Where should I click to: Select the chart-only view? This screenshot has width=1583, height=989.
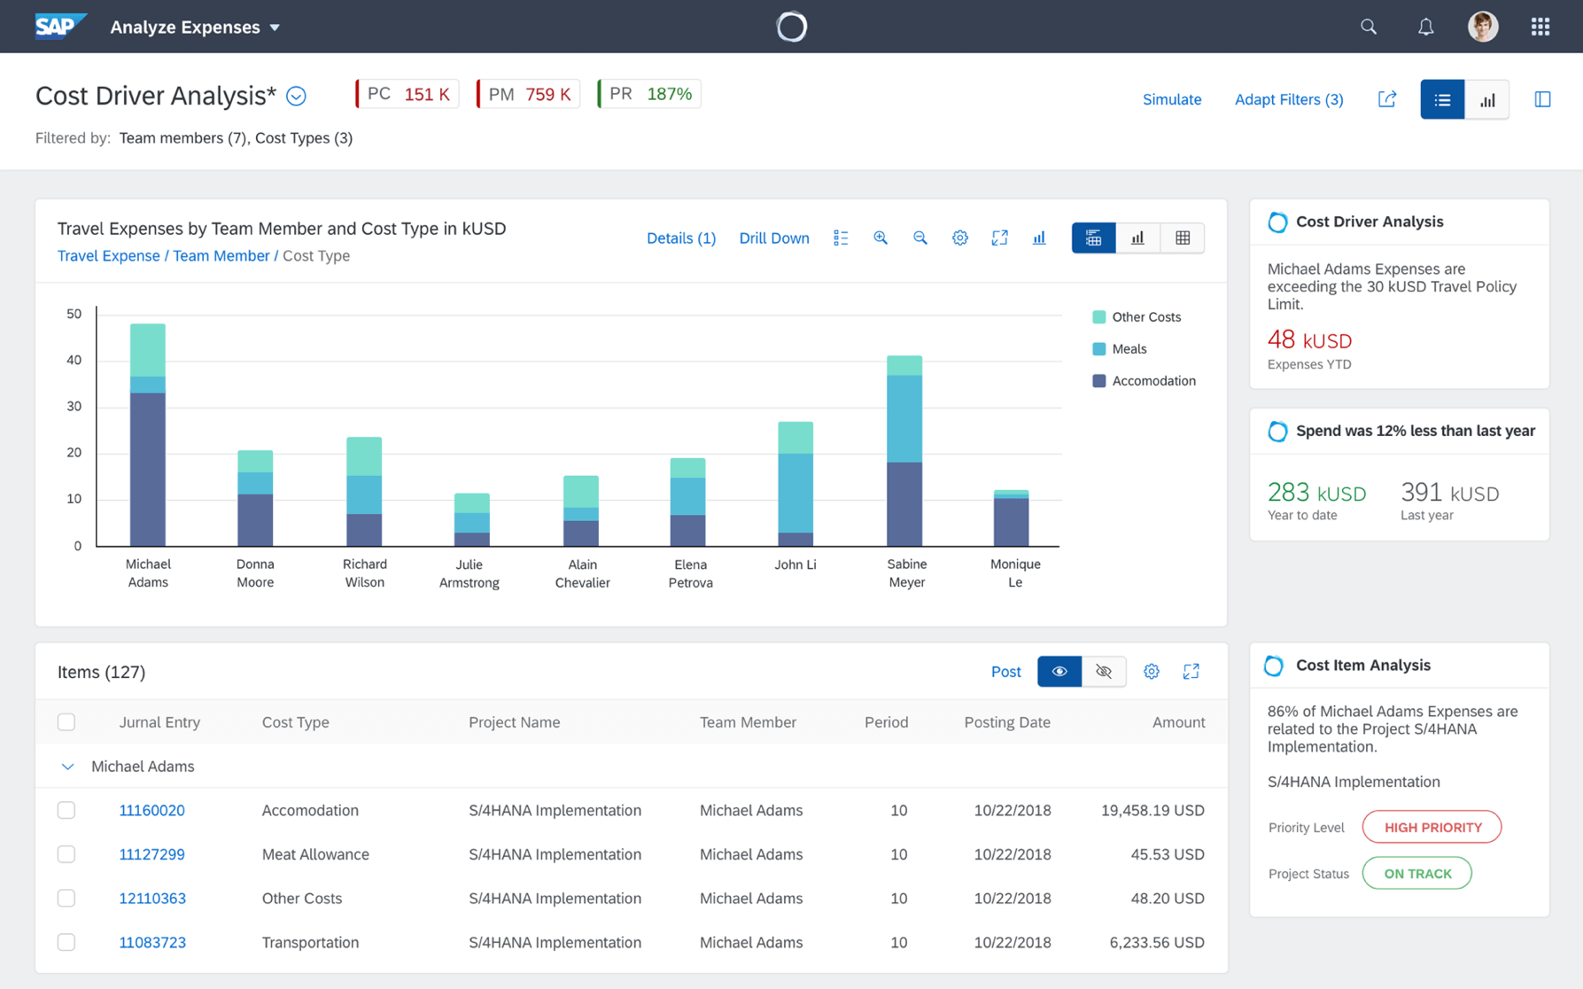[1137, 238]
